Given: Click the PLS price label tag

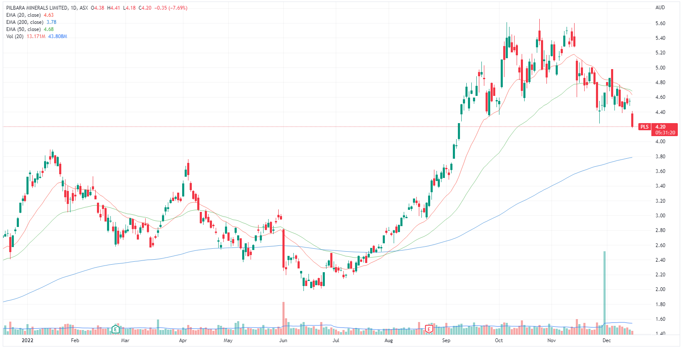Looking at the screenshot, I should pos(645,127).
